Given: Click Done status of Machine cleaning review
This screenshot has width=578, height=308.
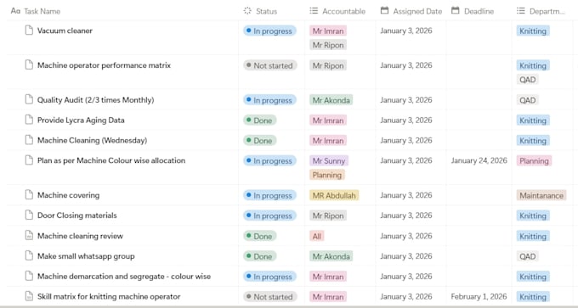Looking at the screenshot, I should click(260, 236).
